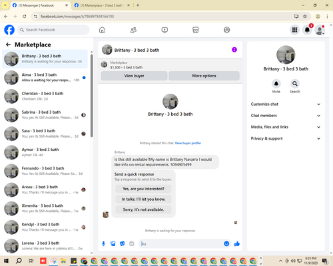Open the emoji picker in message box
The image size is (333, 266).
226,244
